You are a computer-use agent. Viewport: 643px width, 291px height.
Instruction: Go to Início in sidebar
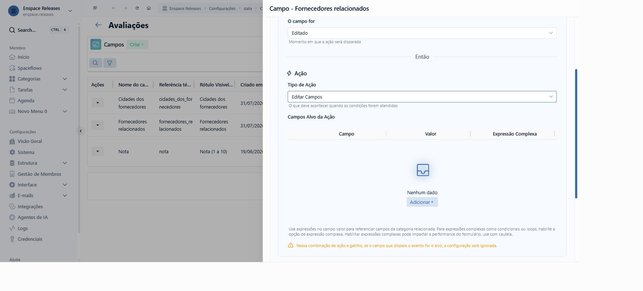23,57
